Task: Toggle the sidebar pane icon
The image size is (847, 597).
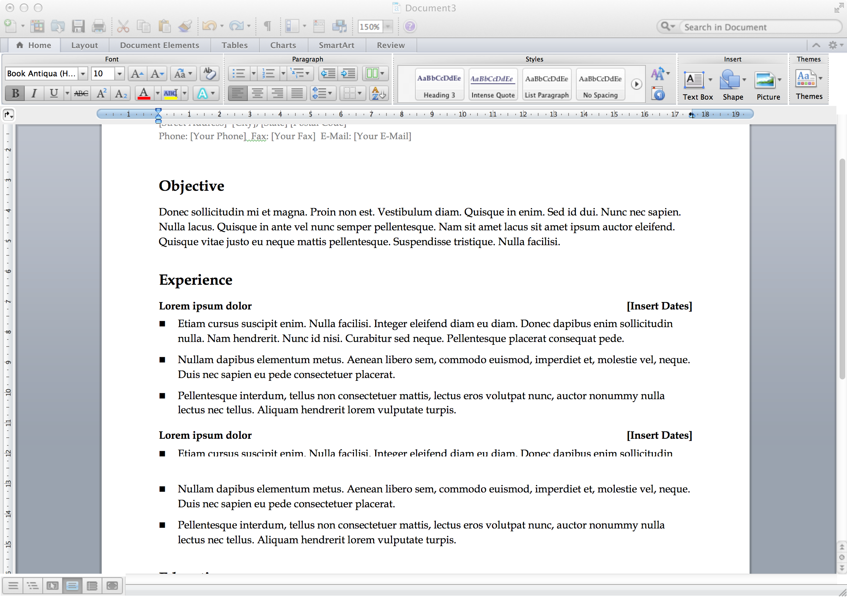Action: (x=292, y=26)
